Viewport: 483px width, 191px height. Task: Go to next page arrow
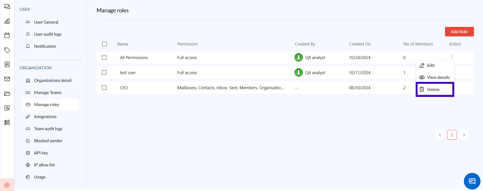(x=464, y=135)
